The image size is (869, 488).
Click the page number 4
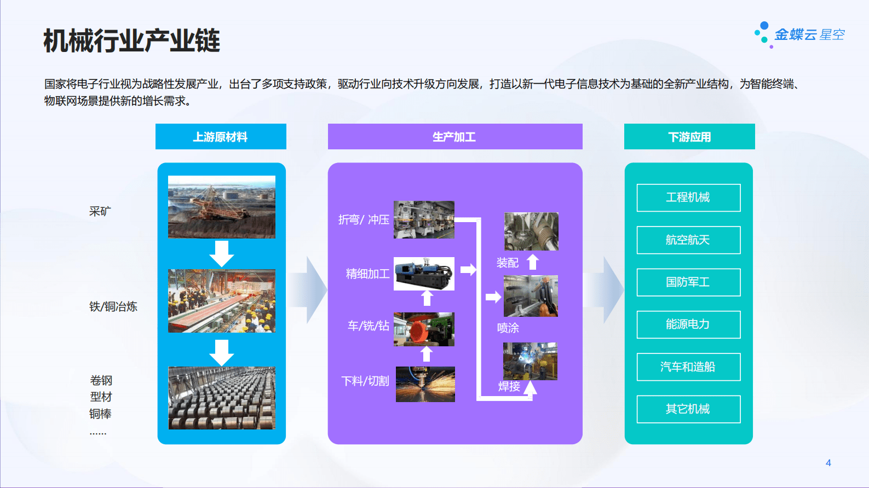[828, 463]
